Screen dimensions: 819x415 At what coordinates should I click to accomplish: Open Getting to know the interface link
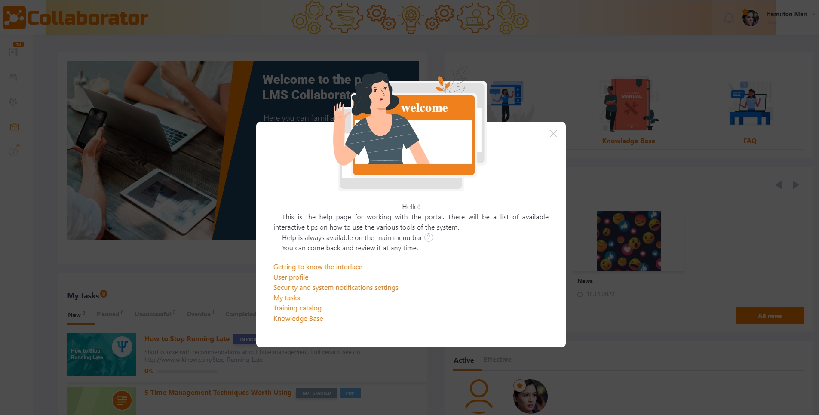pos(318,267)
